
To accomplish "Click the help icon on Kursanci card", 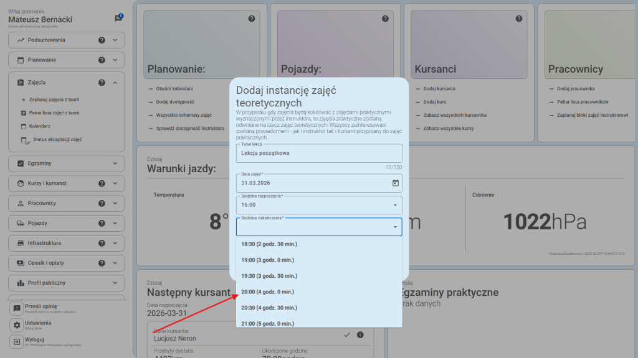I will click(x=518, y=19).
